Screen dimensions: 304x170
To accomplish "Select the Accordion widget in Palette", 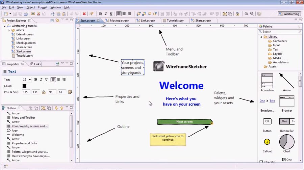I will click(x=267, y=83).
